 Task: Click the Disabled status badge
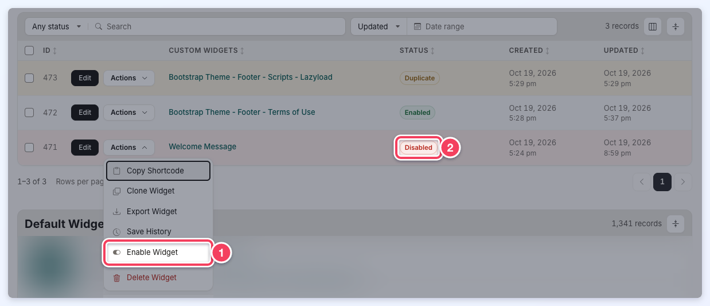419,148
